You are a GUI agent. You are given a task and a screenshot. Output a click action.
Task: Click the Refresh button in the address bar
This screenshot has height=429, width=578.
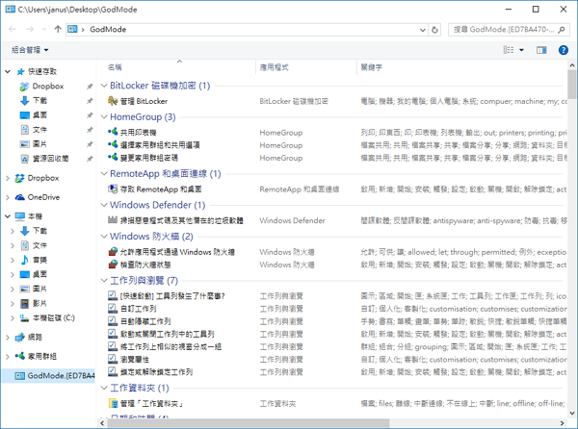pos(434,30)
